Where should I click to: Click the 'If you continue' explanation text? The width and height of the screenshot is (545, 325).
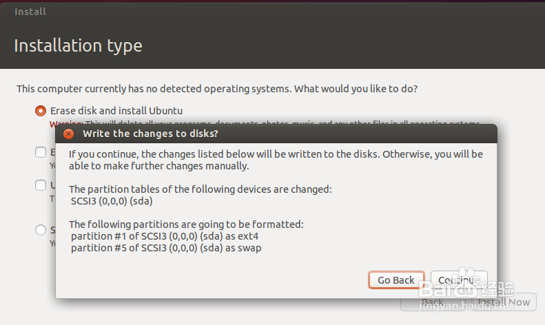[276, 160]
